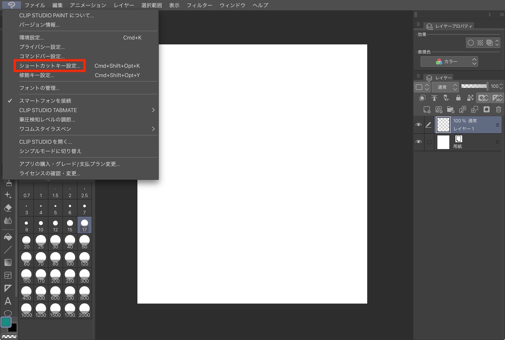The width and height of the screenshot is (505, 340).
Task: Select the Balloon tool
Action: click(8, 313)
